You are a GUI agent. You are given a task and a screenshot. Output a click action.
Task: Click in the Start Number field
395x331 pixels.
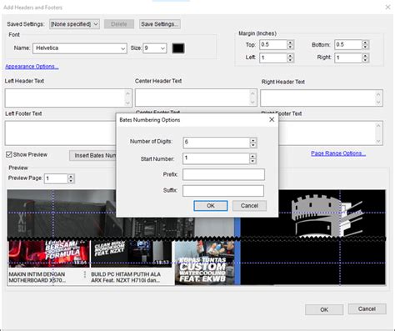coord(216,158)
